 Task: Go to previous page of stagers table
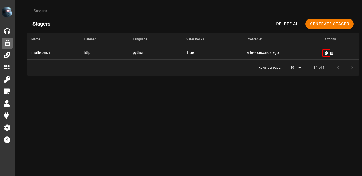point(338,68)
